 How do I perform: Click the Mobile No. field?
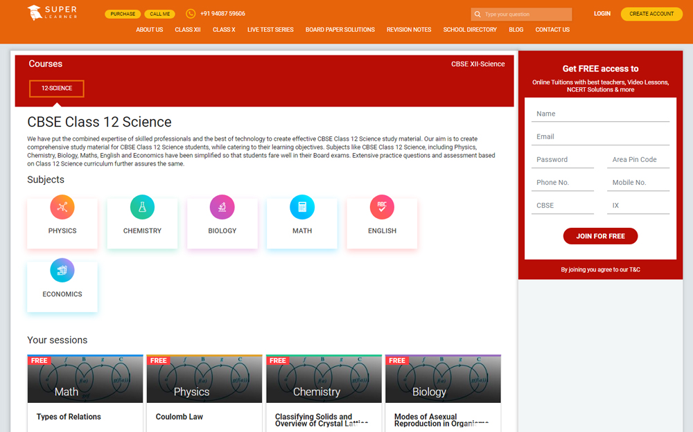pos(638,183)
